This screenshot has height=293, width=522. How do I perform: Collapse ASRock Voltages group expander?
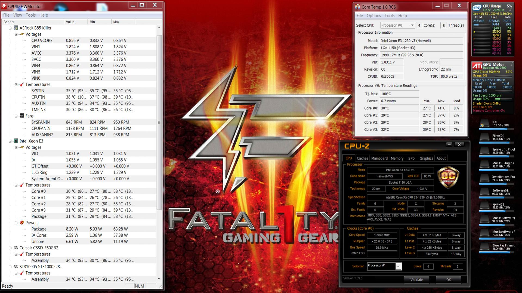[16, 34]
